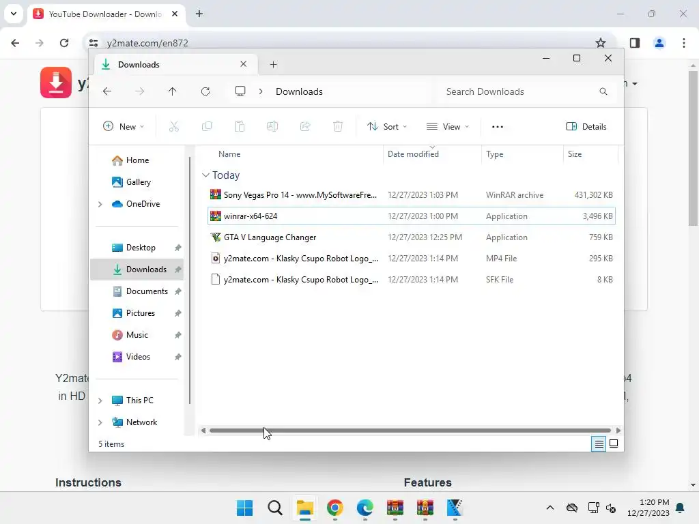Click the PC icon in the address bar
The image size is (699, 524).
pos(240,91)
